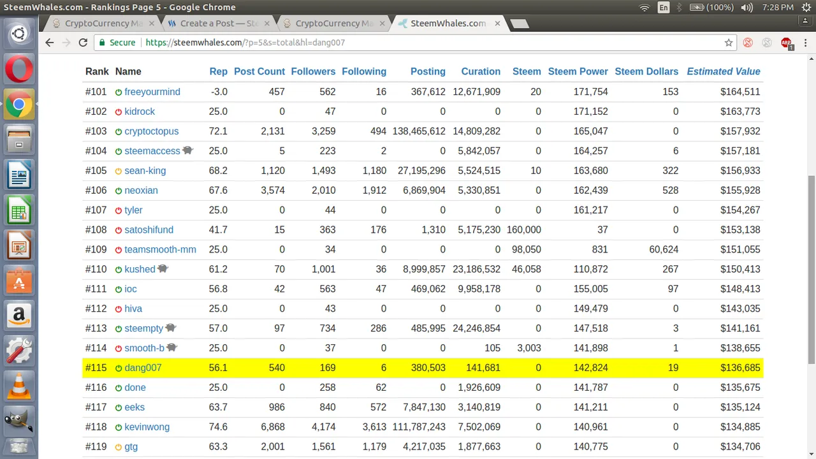Open Amazon launcher icon
This screenshot has height=459, width=816.
coord(19,316)
